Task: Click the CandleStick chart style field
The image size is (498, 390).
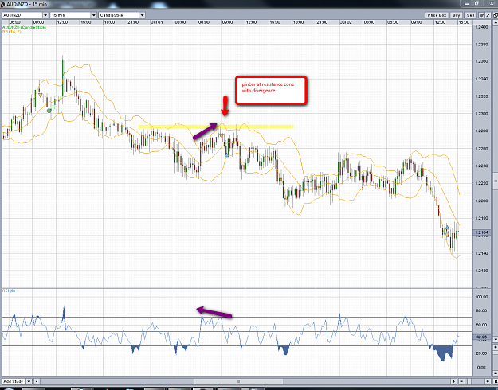Action: 119,15
